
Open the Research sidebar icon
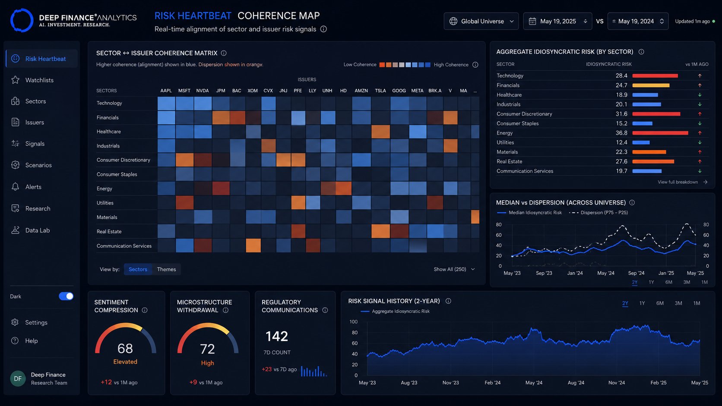click(x=16, y=208)
